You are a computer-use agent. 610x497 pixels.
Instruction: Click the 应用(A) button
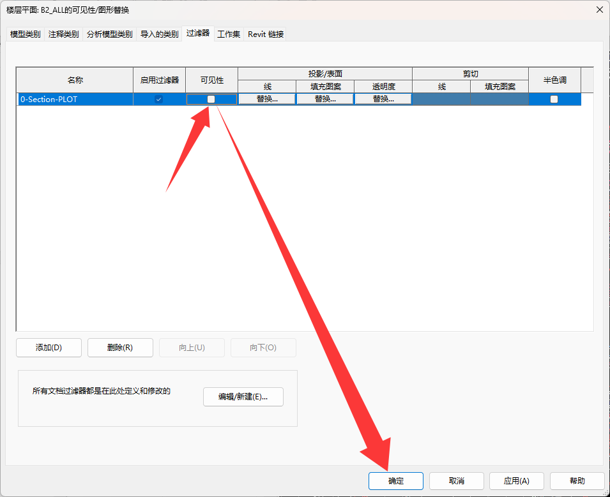pyautogui.click(x=517, y=481)
